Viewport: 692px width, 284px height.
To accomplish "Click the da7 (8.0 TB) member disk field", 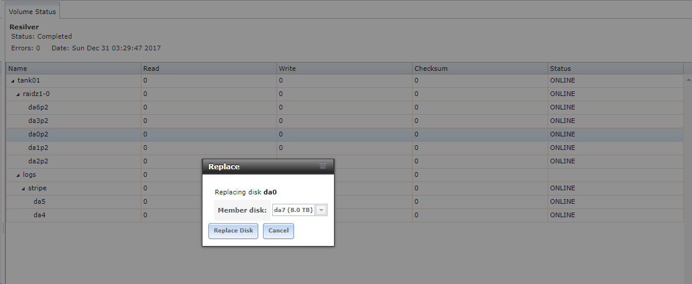I will pos(294,210).
